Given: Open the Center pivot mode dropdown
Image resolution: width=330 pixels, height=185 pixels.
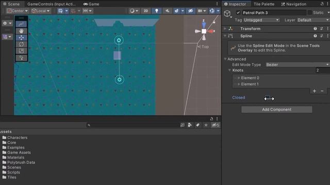Looking at the screenshot, I should [17, 11].
